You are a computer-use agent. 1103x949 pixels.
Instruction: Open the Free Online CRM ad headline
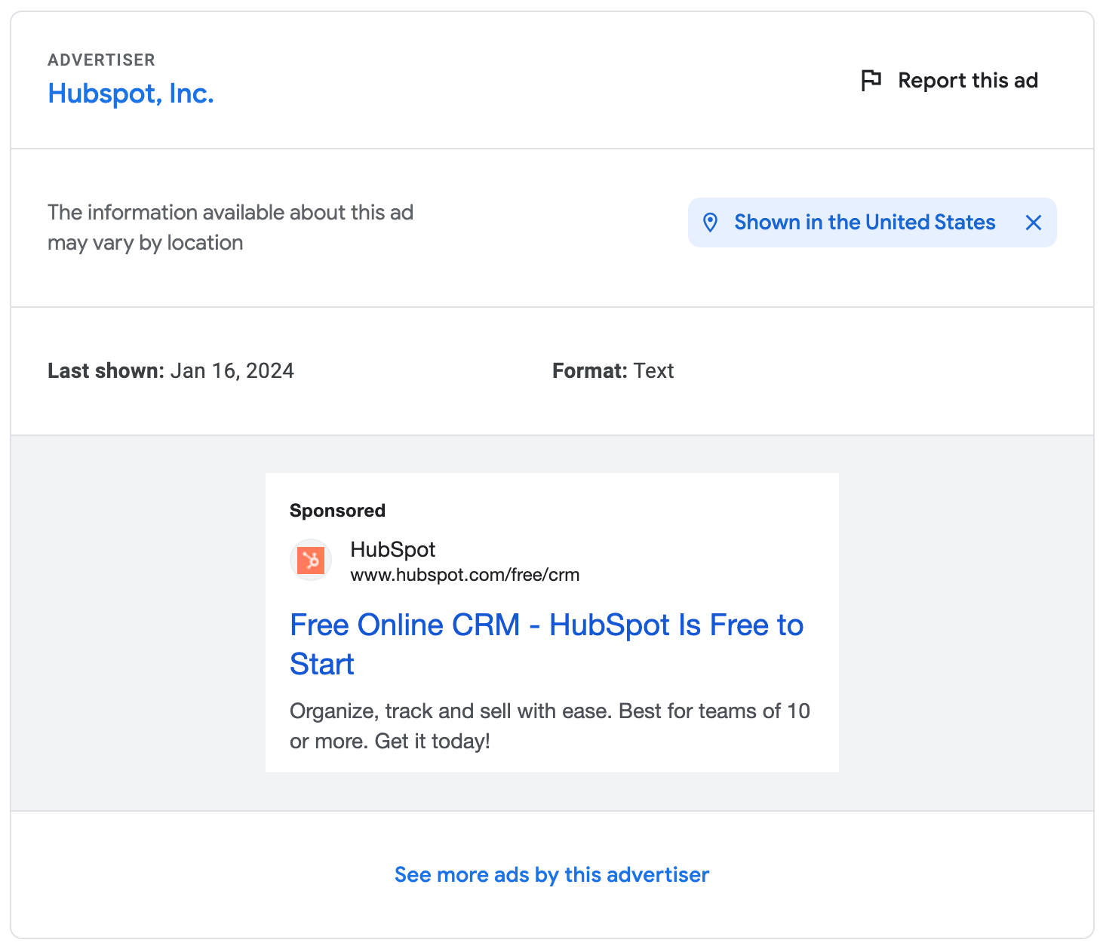546,644
